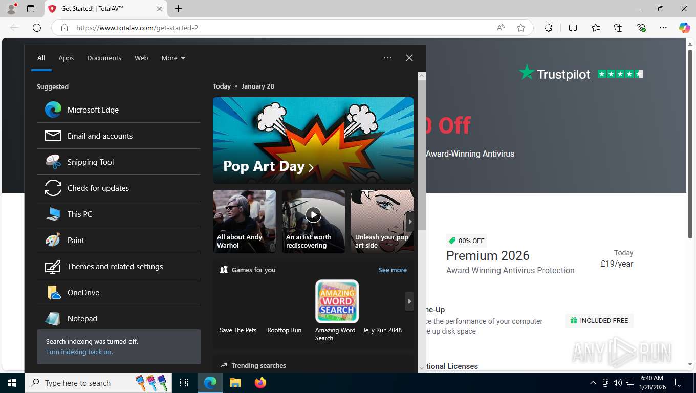The height and width of the screenshot is (393, 696).
Task: Launch Snipping Tool from suggestions
Action: (118, 162)
